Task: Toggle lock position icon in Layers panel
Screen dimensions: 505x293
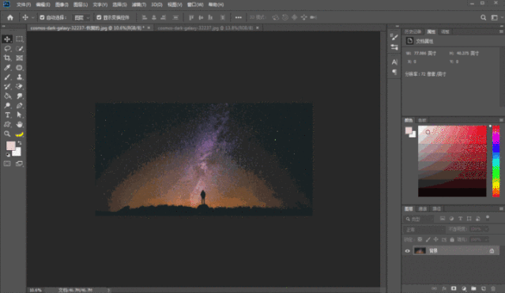Action: pos(435,239)
